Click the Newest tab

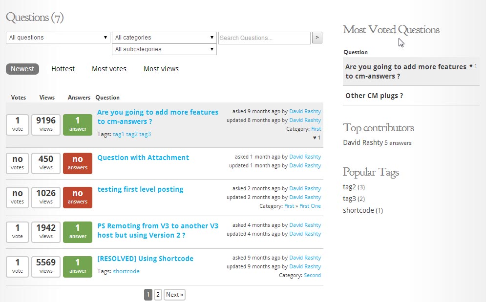[x=22, y=69]
